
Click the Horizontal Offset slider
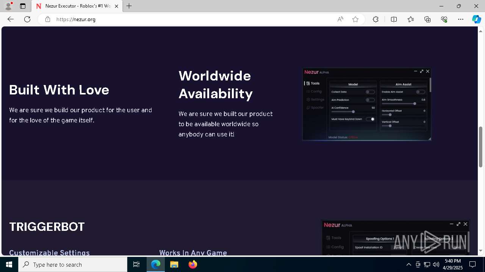(404, 114)
